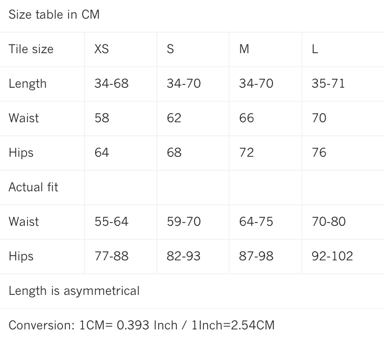This screenshot has height=342, width=385.
Task: Click the M size column header
Action: coord(244,49)
